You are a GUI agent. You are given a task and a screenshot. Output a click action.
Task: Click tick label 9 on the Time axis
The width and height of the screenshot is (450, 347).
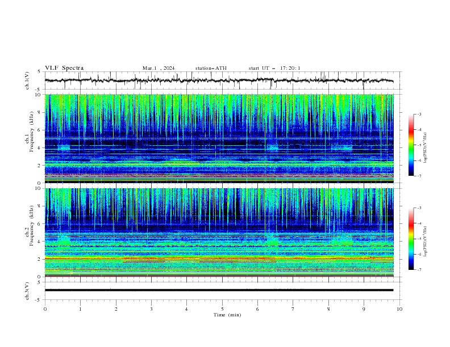tap(364, 309)
